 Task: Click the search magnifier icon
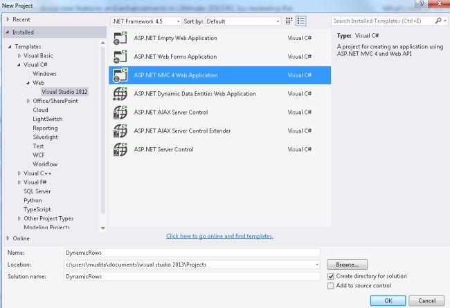click(x=438, y=21)
